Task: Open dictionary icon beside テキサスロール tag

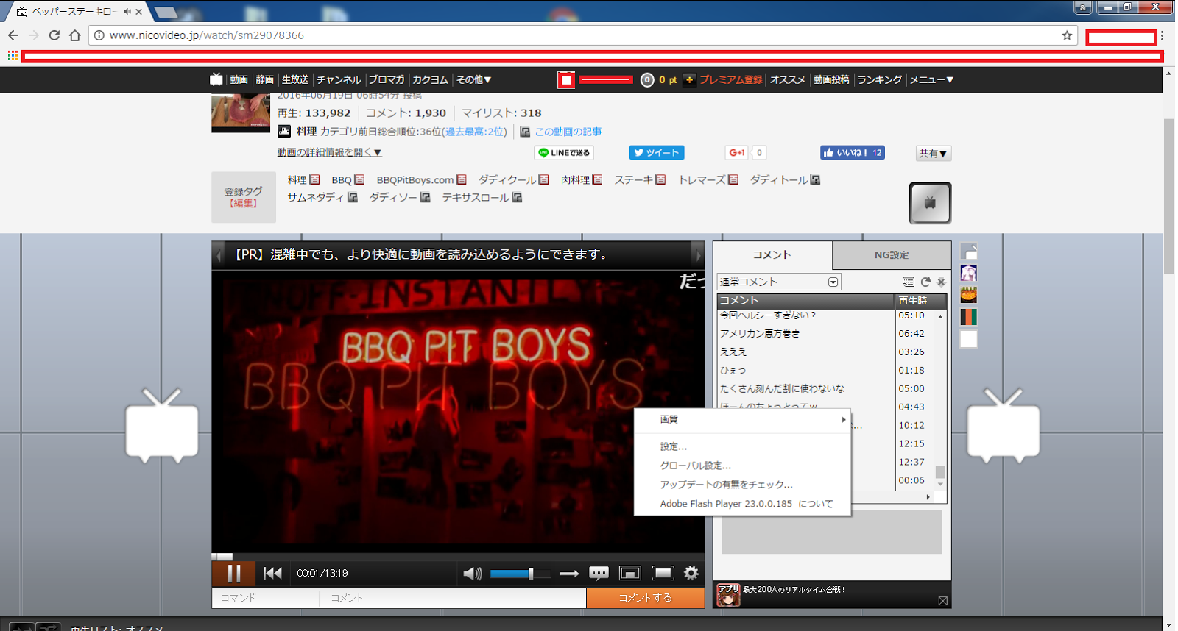Action: (x=517, y=197)
